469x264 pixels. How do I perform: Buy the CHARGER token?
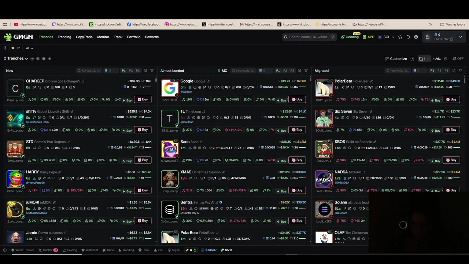coord(143,99)
